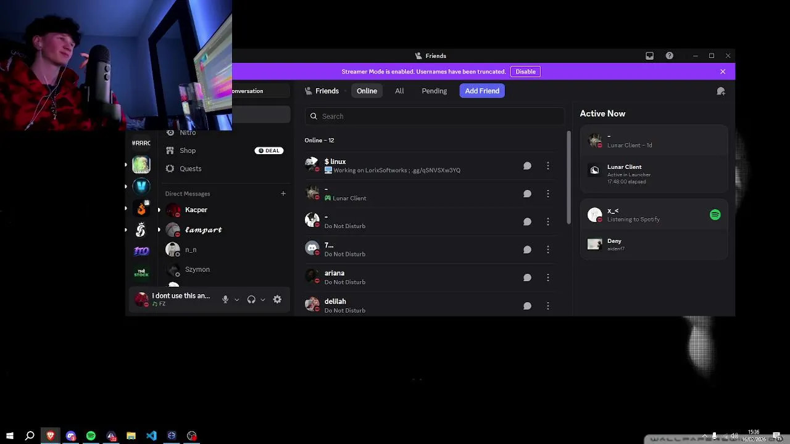Image resolution: width=790 pixels, height=444 pixels.
Task: Open More menu for Lunar Client friend
Action: 547,194
